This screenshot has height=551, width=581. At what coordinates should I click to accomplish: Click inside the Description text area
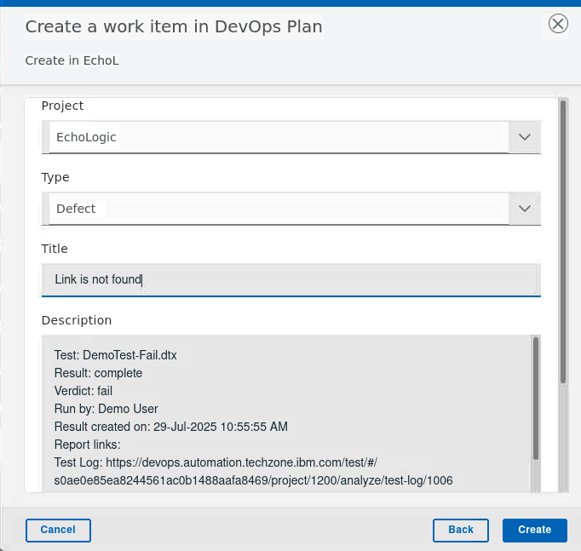287,414
